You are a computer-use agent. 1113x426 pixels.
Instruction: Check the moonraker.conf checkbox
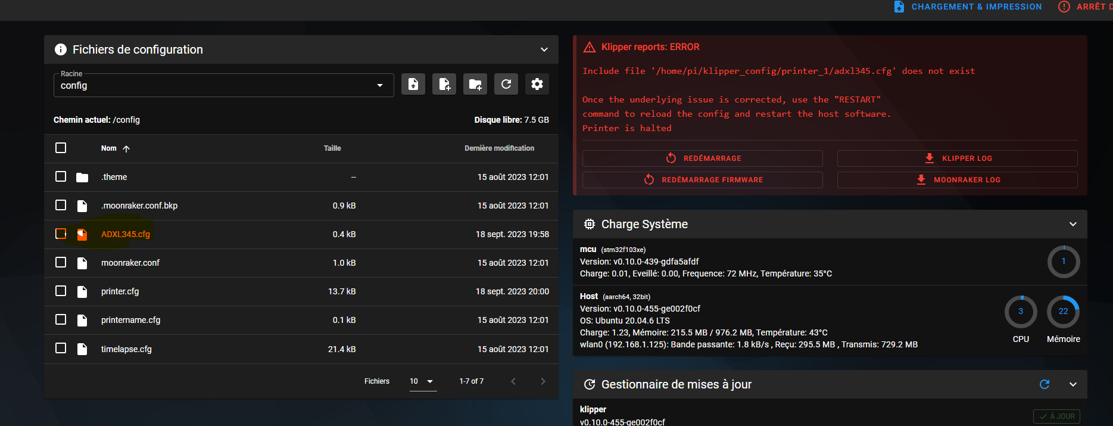click(x=61, y=262)
